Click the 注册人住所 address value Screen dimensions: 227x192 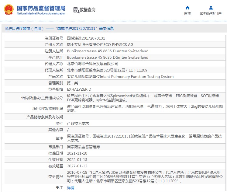tap(108, 51)
